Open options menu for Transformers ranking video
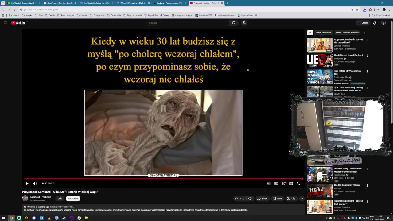Screen dimensions: 393x221 click(368, 169)
